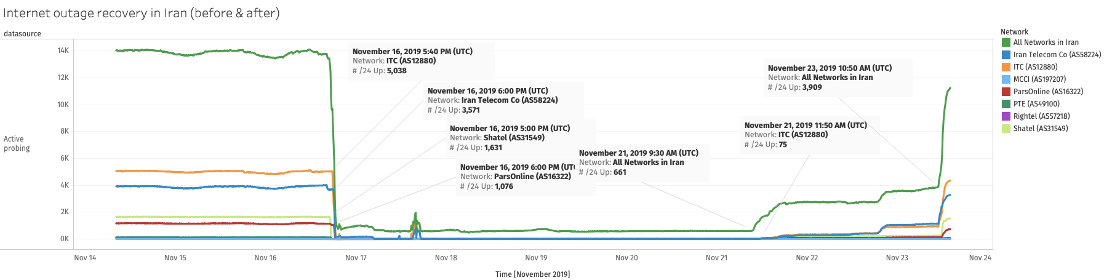Click the Time [November 2019] axis title

pyautogui.click(x=532, y=274)
